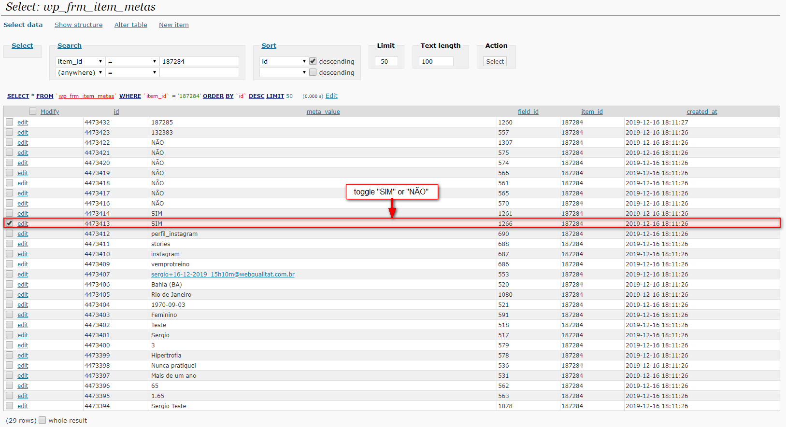Toggle the Modify select-all checkbox
This screenshot has height=427, width=786.
32,111
